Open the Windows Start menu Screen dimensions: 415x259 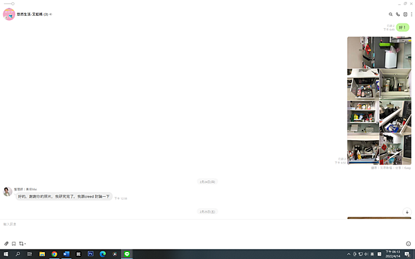coord(6,254)
